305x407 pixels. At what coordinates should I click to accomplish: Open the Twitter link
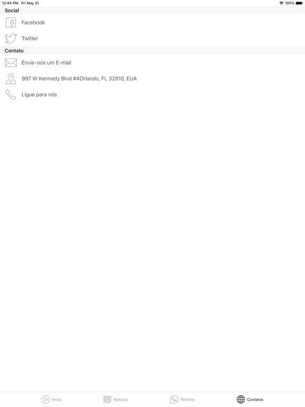[x=152, y=38]
